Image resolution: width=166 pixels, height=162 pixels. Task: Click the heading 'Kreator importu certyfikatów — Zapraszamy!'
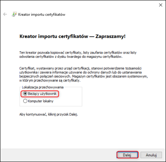[73, 36]
